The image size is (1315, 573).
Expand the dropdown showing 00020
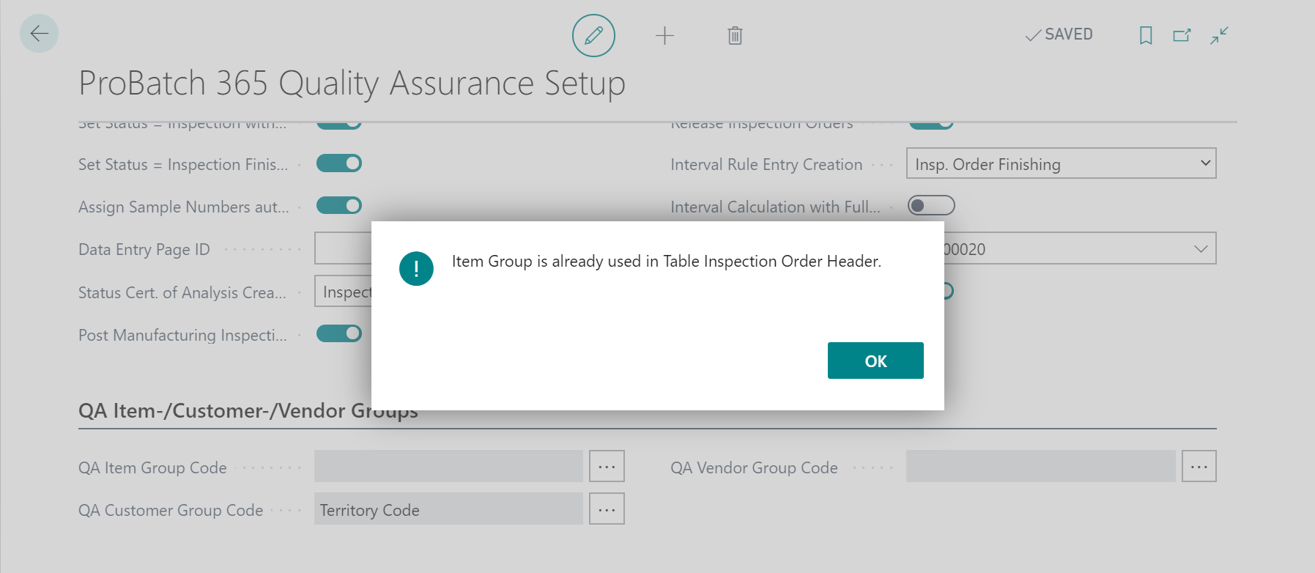pyautogui.click(x=1200, y=249)
